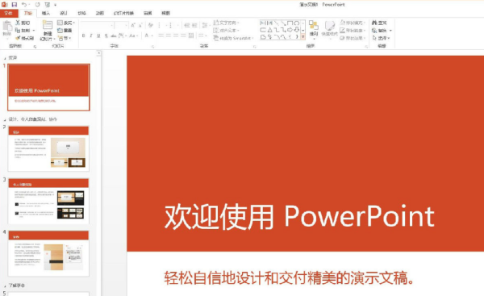
Task: Open the Change Case (Aa) dropdown
Action: (x=133, y=35)
